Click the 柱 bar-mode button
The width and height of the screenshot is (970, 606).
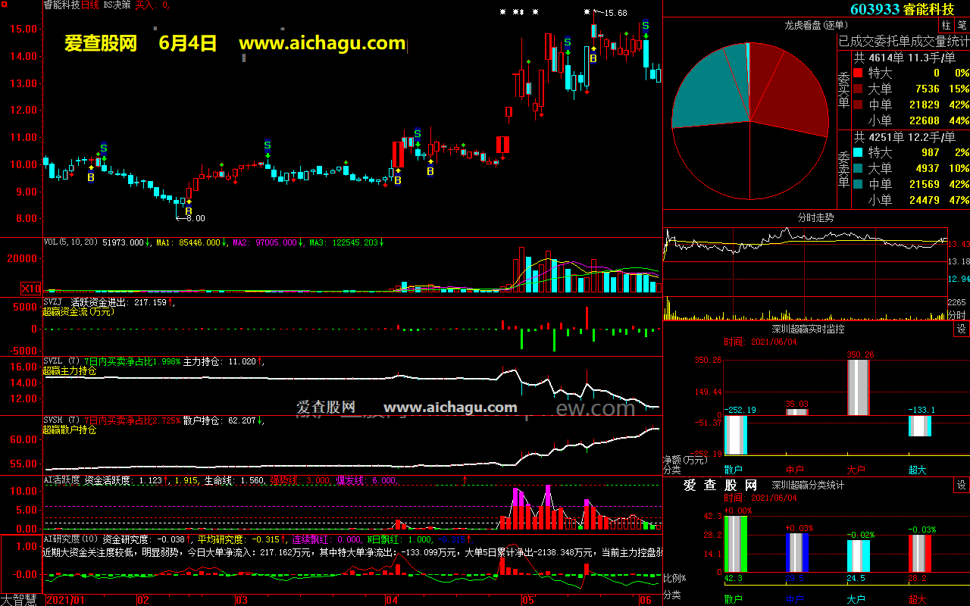946,25
